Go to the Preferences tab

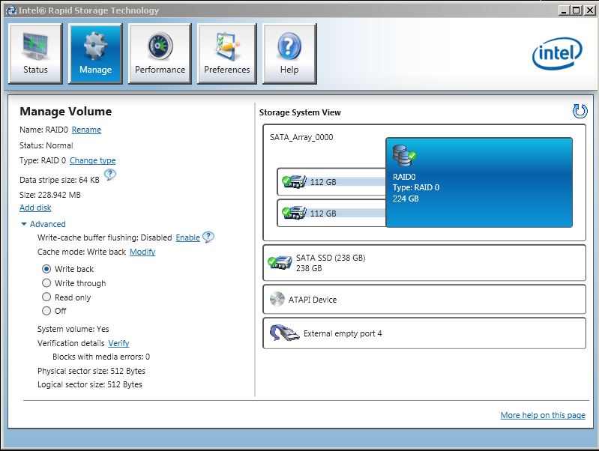(227, 53)
